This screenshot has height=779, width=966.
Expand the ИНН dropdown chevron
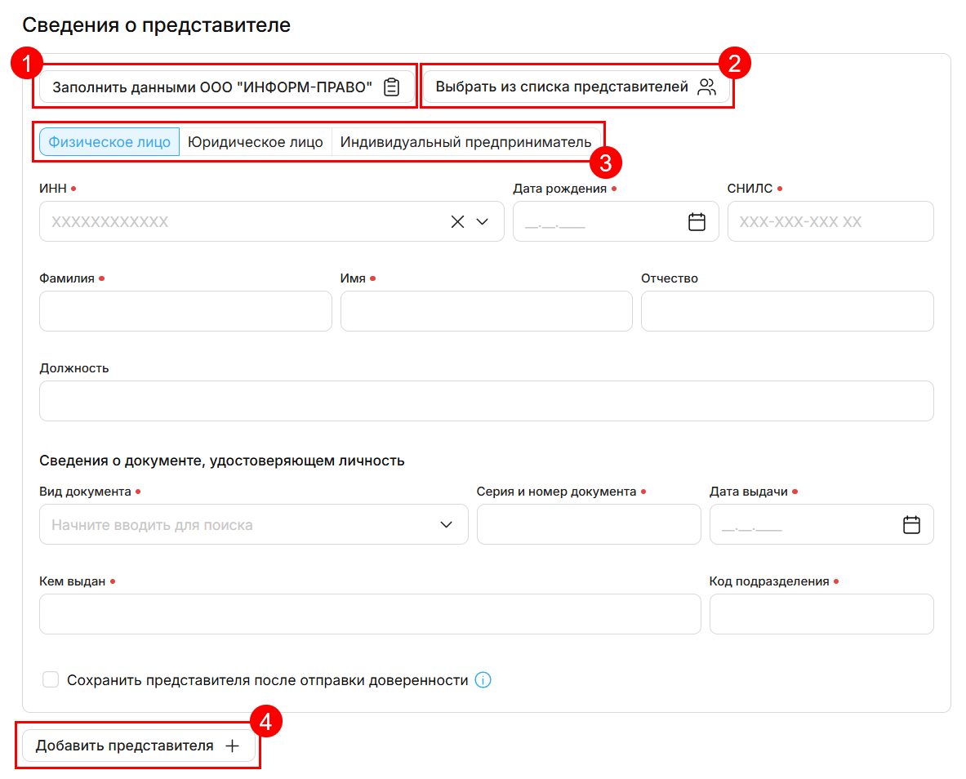point(483,222)
